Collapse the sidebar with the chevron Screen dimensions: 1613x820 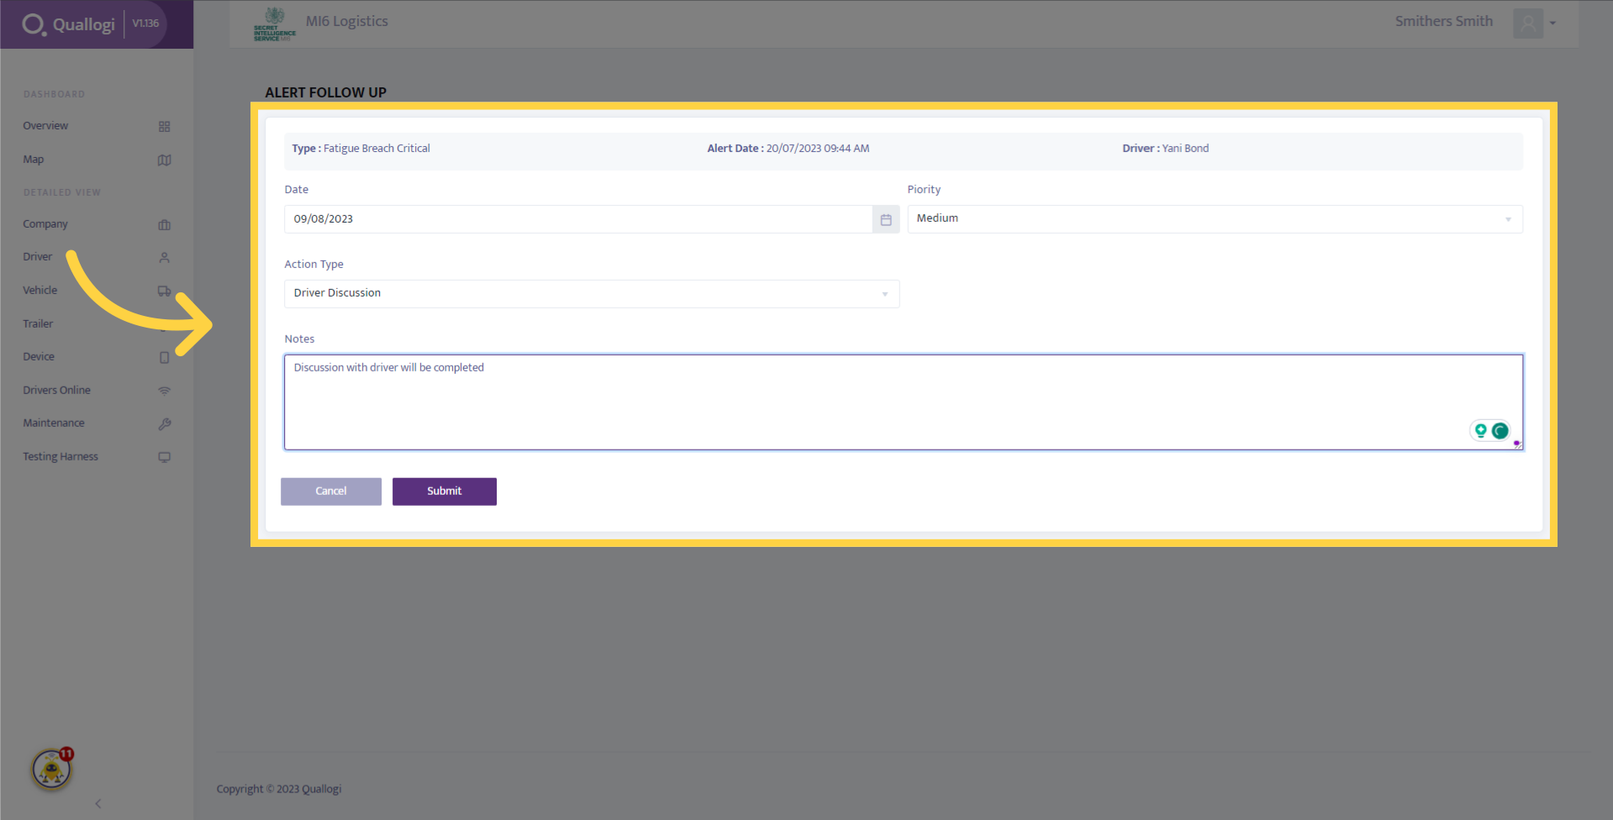pos(98,804)
